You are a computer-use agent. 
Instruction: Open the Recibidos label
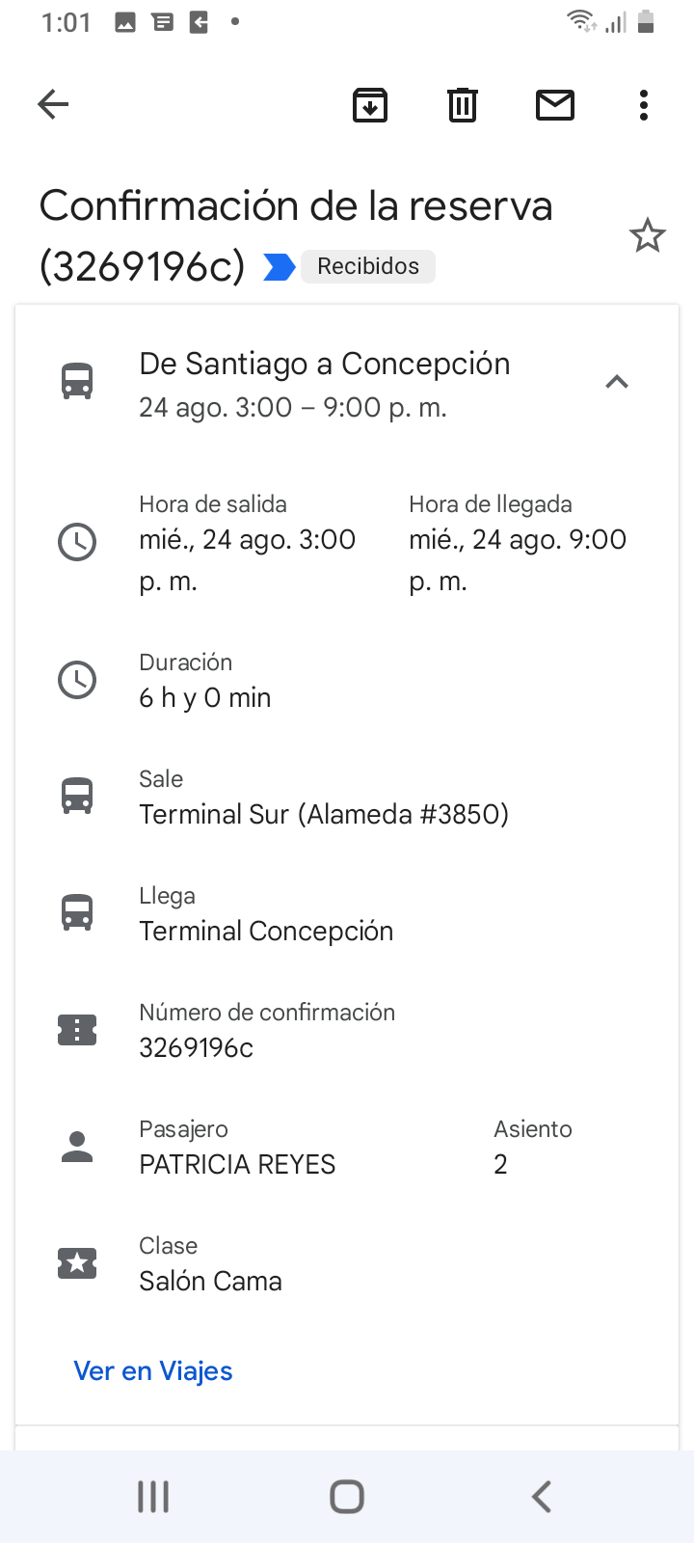[x=368, y=266]
